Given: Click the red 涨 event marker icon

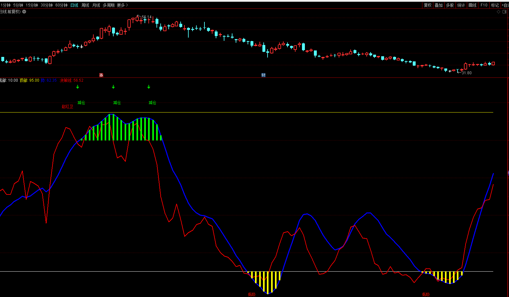Looking at the screenshot, I should click(101, 75).
